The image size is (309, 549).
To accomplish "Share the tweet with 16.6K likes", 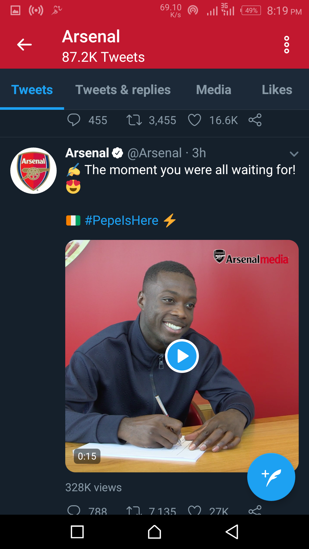I will [255, 120].
